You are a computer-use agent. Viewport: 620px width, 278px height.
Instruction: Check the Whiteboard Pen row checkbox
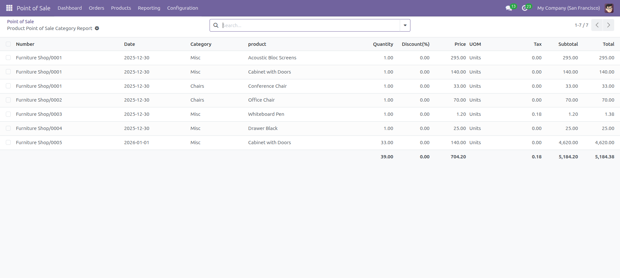coord(8,114)
